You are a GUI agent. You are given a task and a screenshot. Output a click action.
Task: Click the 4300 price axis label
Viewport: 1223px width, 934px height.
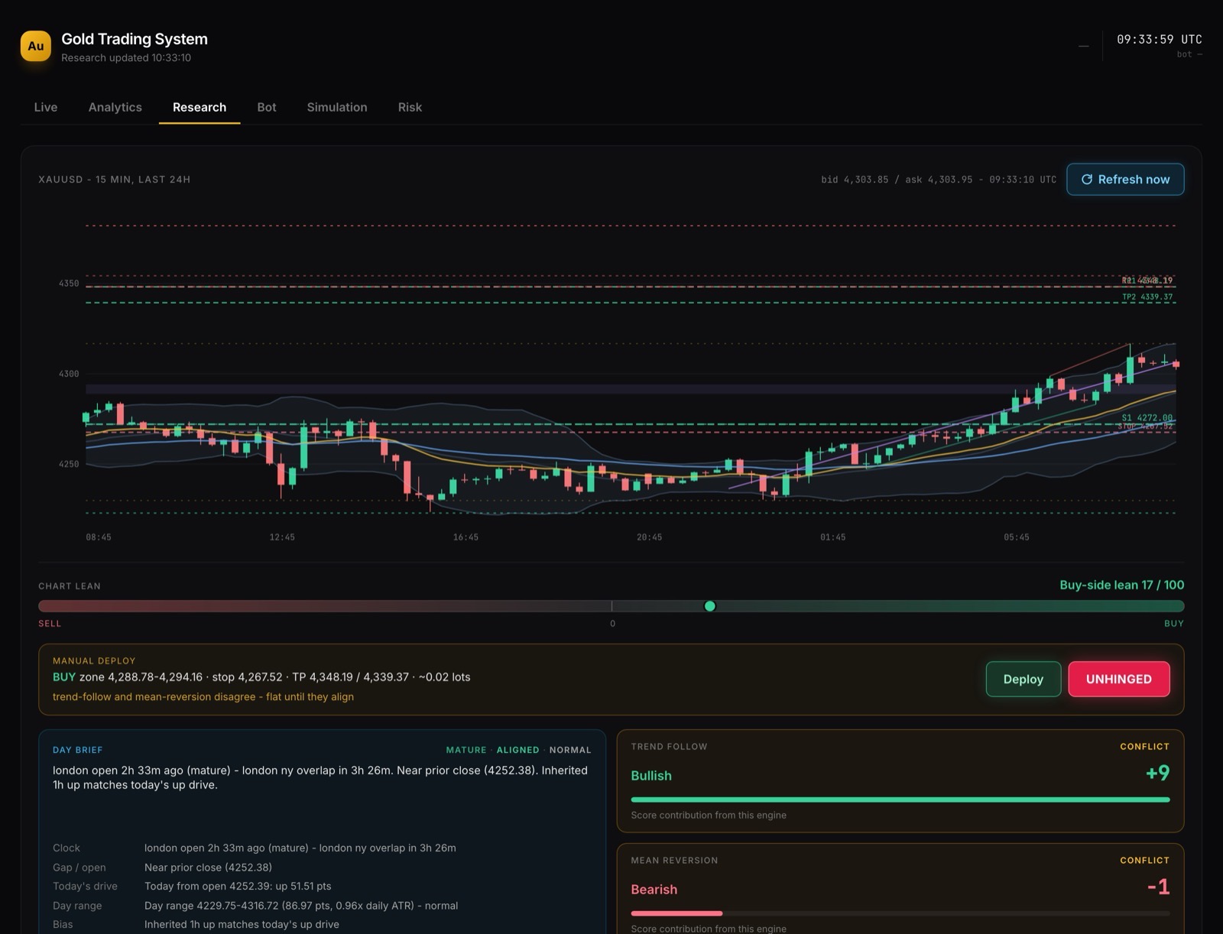pos(69,374)
